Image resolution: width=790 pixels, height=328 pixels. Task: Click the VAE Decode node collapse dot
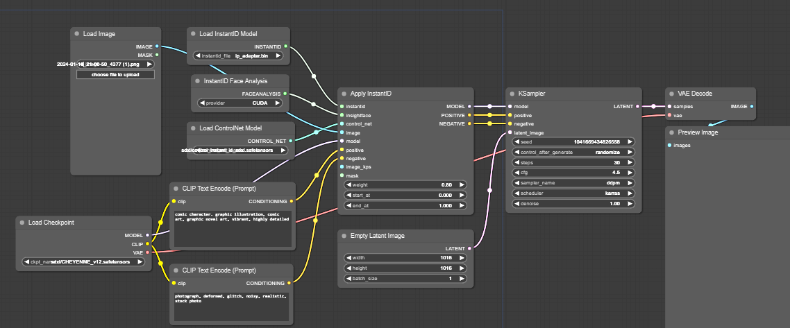click(673, 94)
